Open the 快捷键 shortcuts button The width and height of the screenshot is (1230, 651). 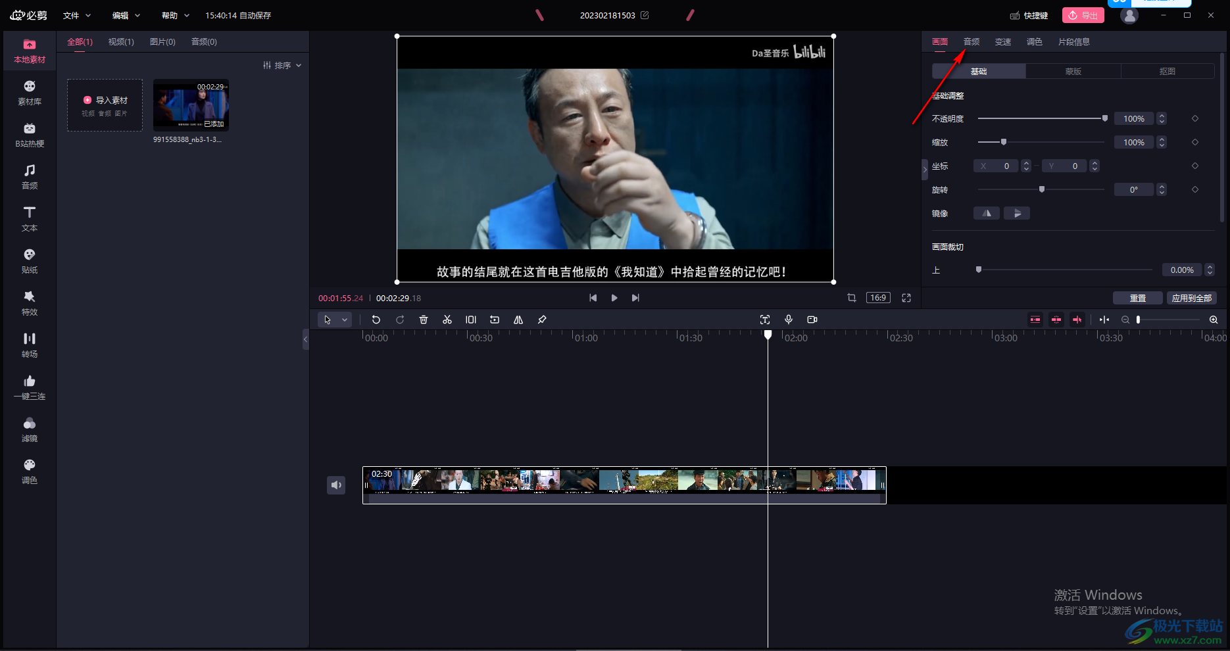[x=1029, y=15]
